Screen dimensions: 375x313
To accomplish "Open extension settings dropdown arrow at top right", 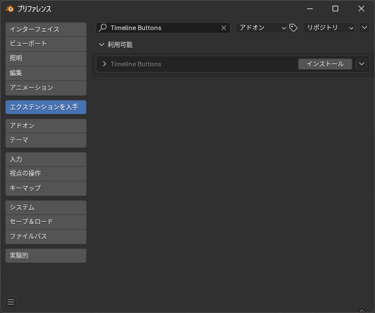I will click(x=364, y=28).
